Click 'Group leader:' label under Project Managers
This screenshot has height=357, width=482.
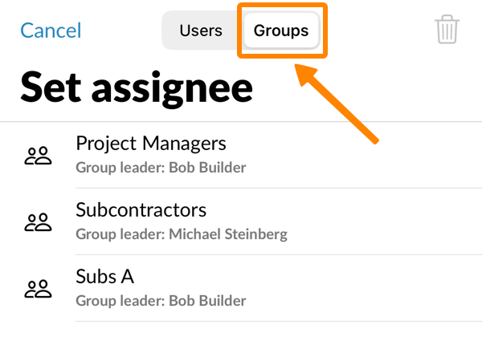pos(118,168)
